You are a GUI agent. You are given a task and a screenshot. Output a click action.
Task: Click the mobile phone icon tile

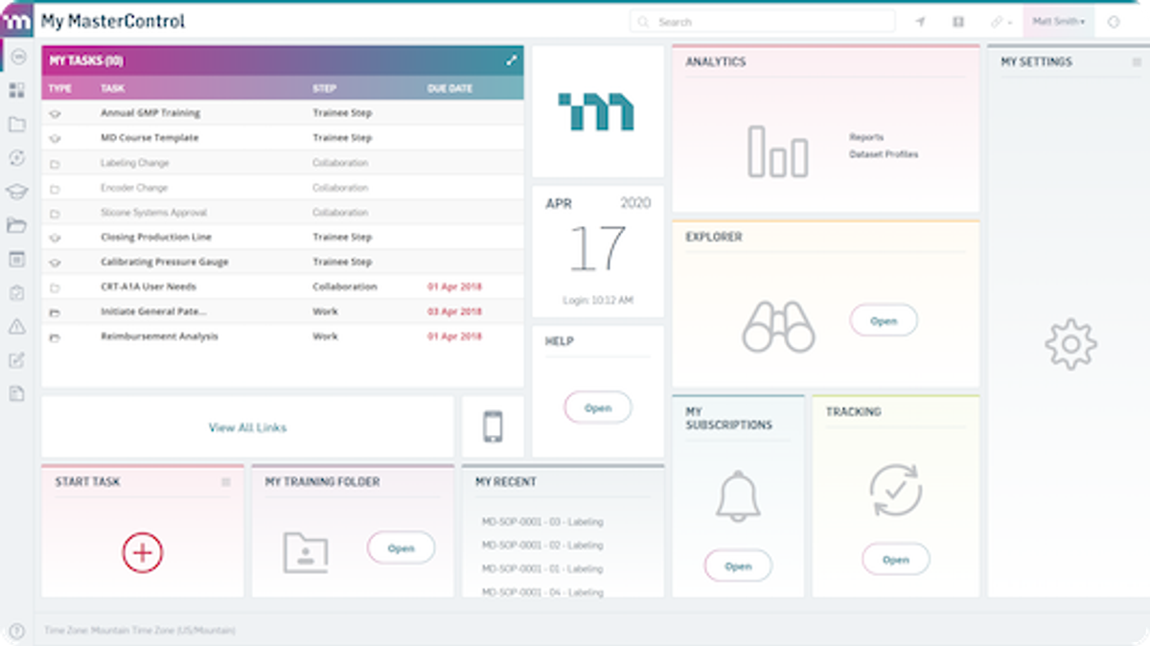click(493, 427)
